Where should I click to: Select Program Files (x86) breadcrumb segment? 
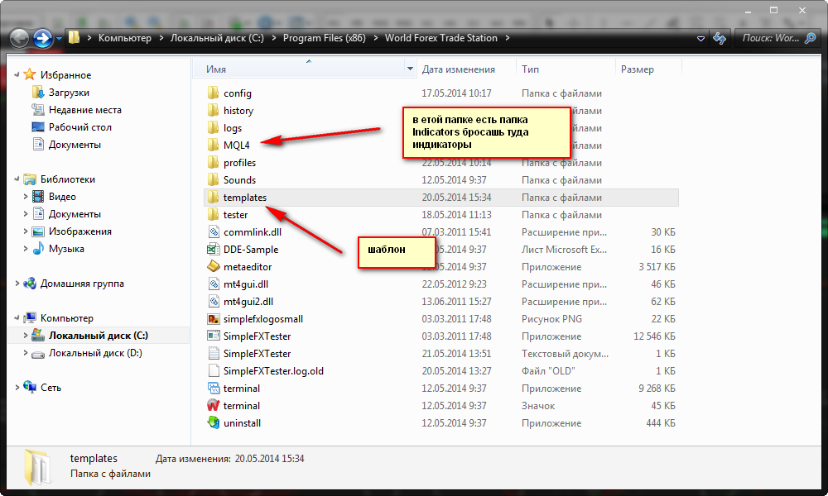tap(325, 38)
